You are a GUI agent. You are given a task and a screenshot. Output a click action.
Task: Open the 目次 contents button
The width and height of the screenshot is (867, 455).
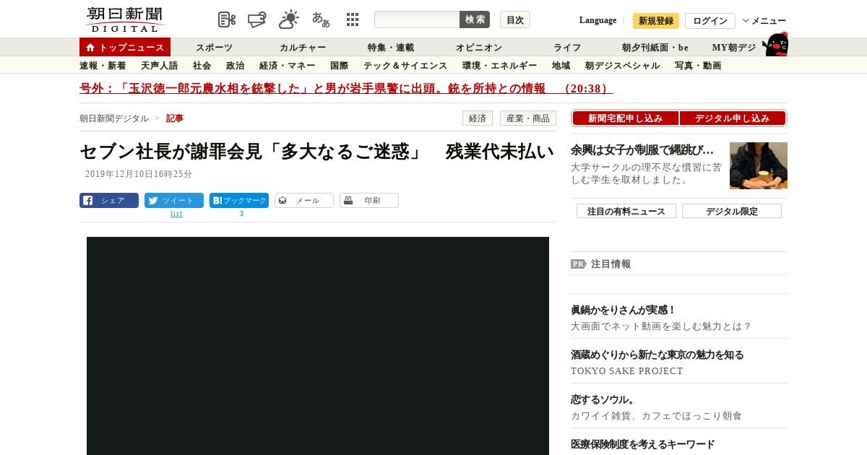[x=515, y=19]
